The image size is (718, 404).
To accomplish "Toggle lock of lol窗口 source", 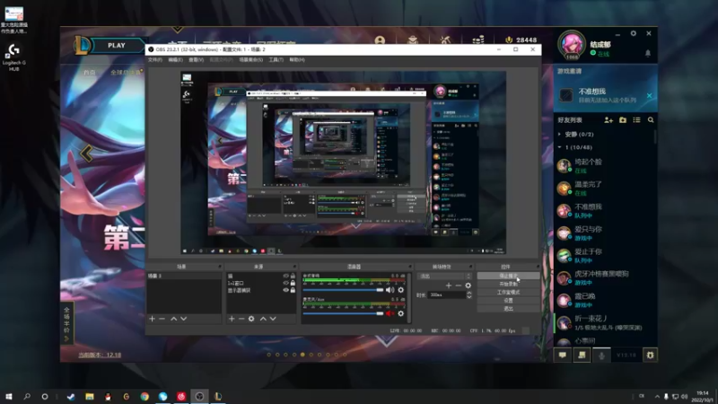I will click(x=293, y=283).
